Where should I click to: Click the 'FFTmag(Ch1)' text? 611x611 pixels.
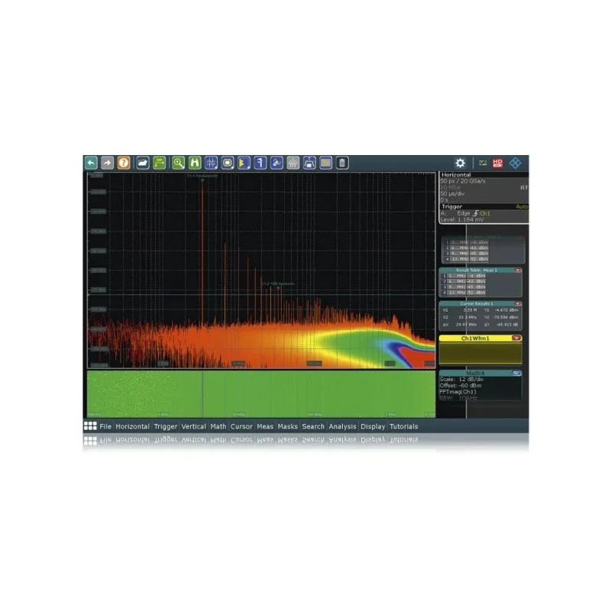457,392
